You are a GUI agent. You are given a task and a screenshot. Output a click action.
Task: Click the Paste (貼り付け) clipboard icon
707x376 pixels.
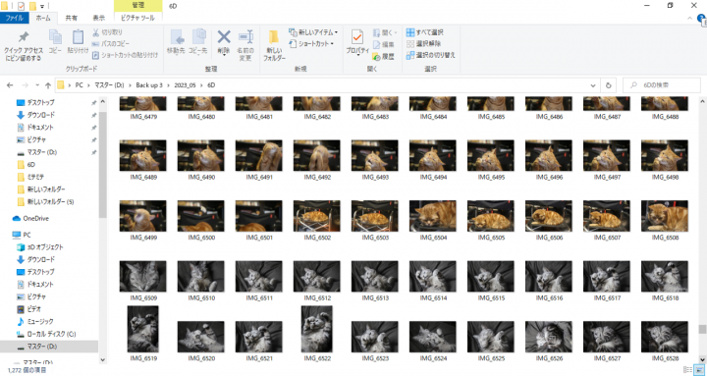tap(78, 41)
